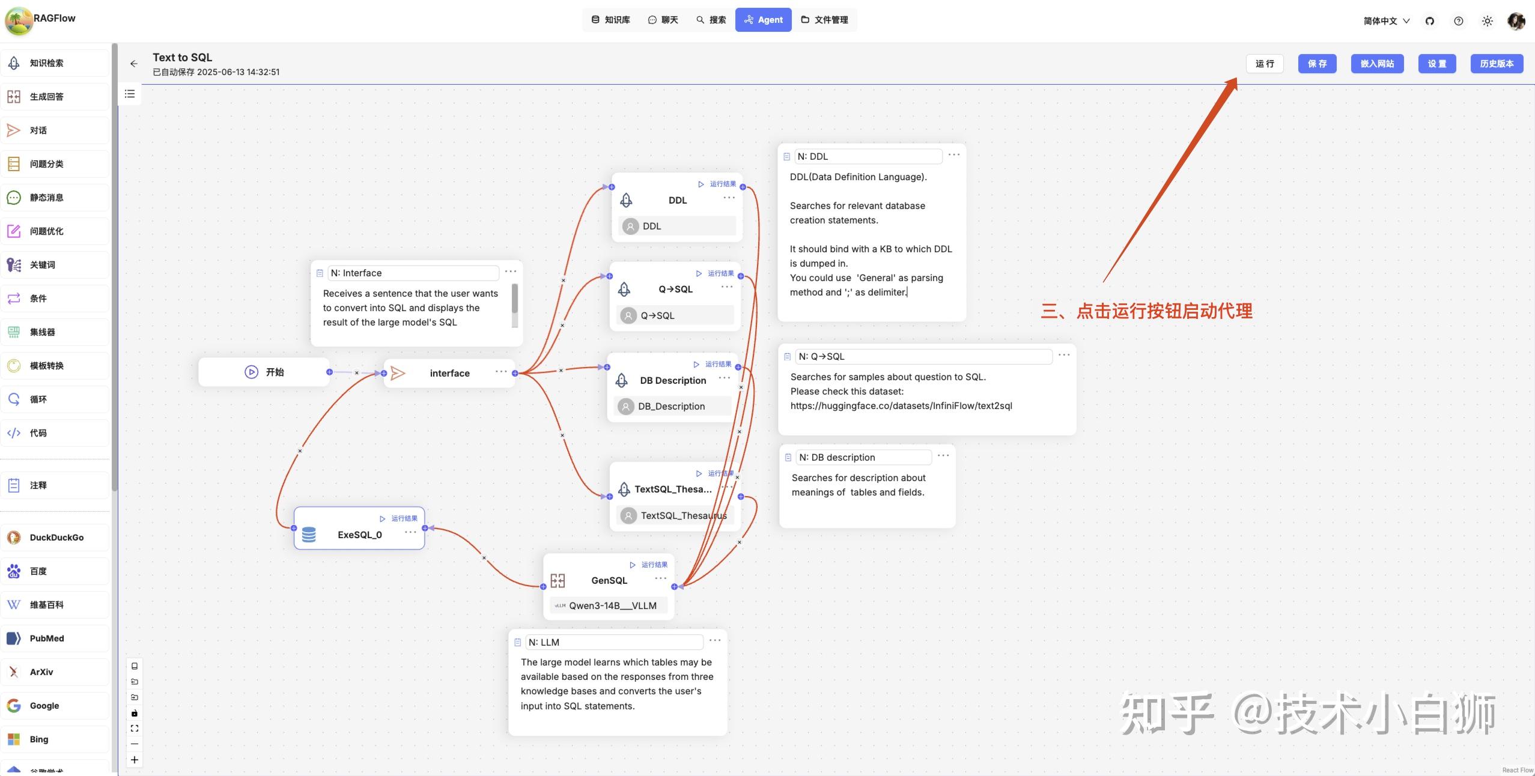Click the help question mark icon
1535x776 pixels.
(1458, 21)
